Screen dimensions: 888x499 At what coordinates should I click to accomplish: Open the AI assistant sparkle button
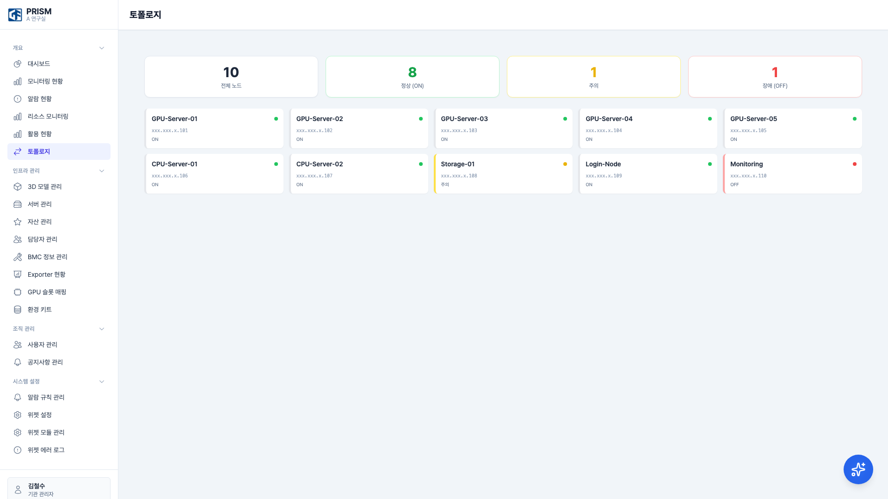coord(858,469)
